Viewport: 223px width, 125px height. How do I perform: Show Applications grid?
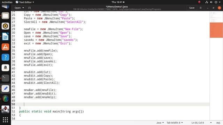(5, 120)
